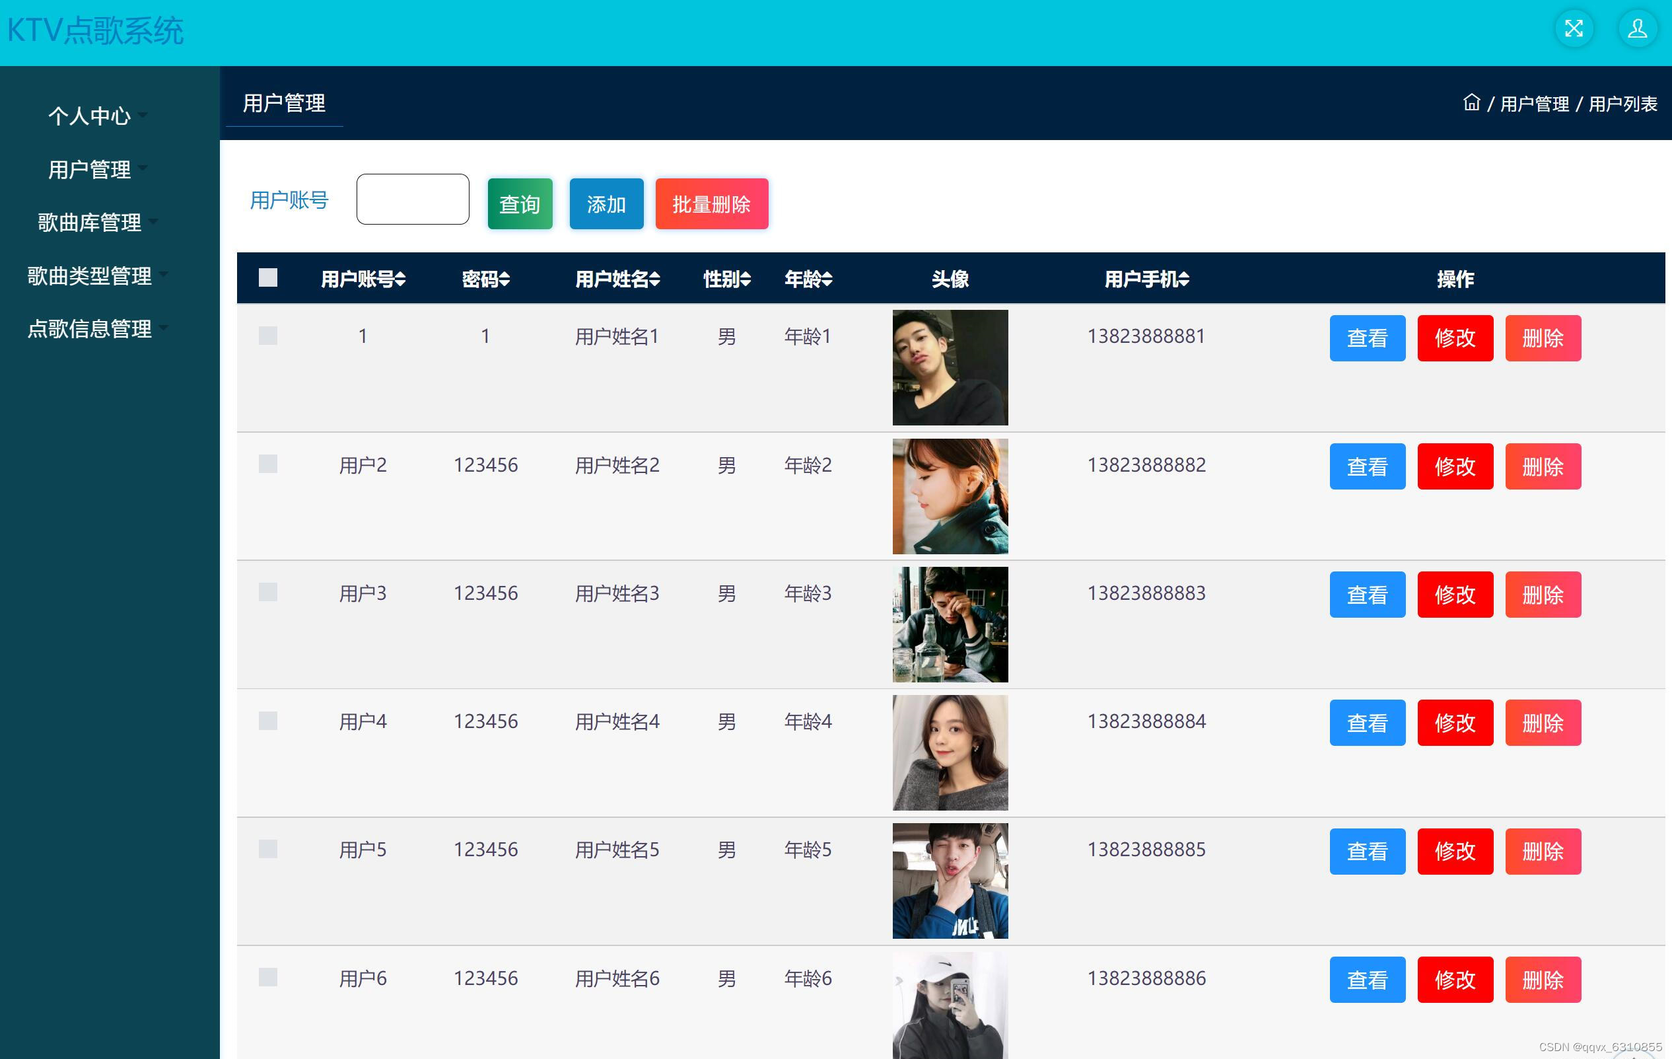Toggle fullscreen using the expand icon

click(x=1574, y=28)
